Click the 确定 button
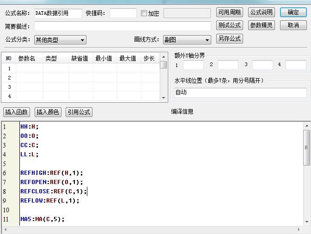Screen dimensions: 311x234 (293, 12)
